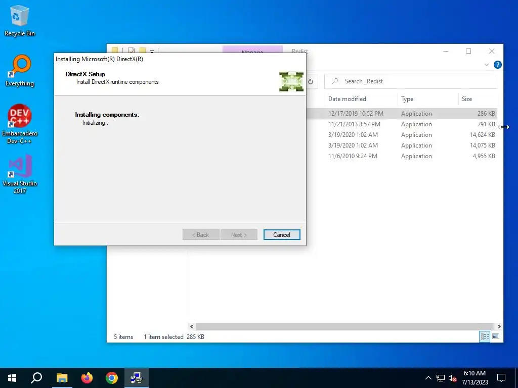
Task: Show hidden system tray icons
Action: point(428,378)
